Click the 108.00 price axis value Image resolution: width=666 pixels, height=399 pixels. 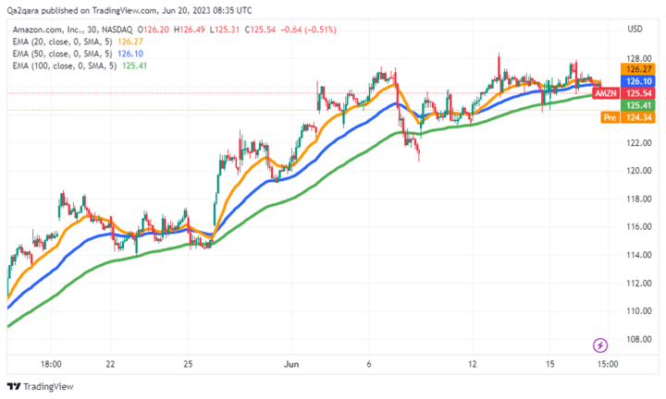click(639, 339)
